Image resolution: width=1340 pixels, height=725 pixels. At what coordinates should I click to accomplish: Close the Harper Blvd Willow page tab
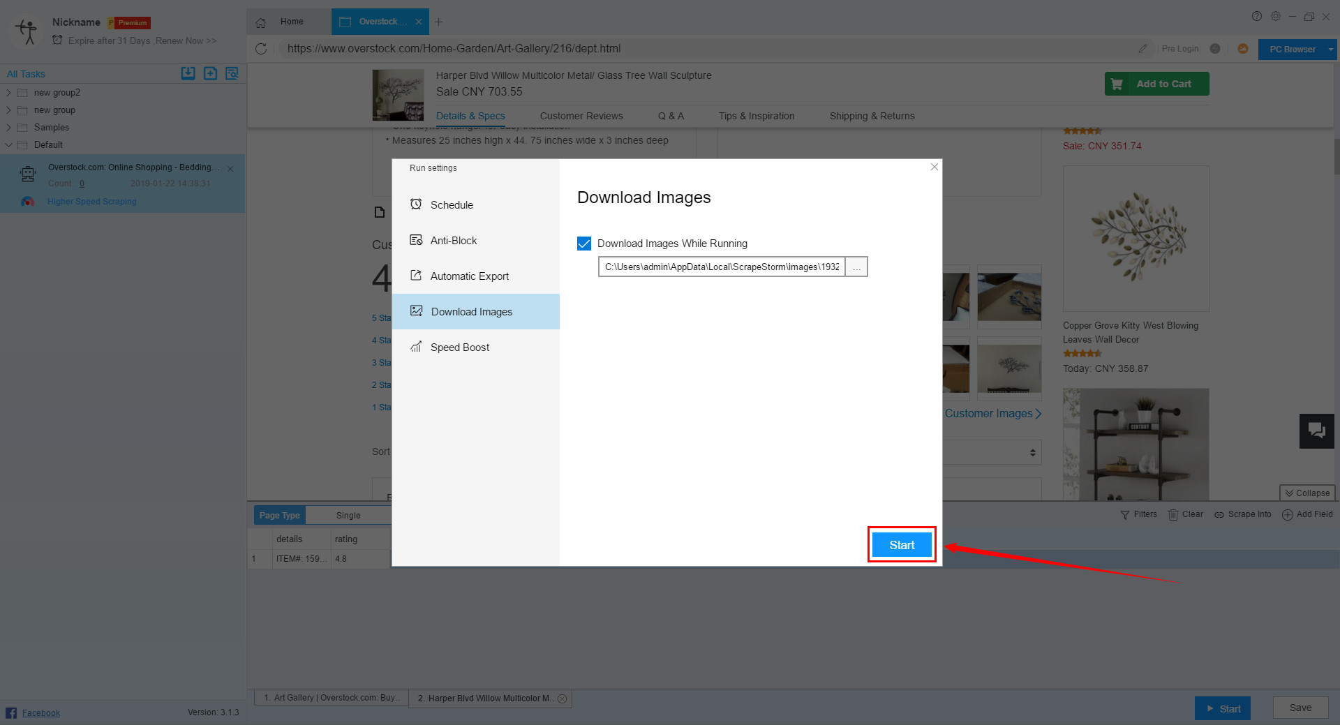562,698
